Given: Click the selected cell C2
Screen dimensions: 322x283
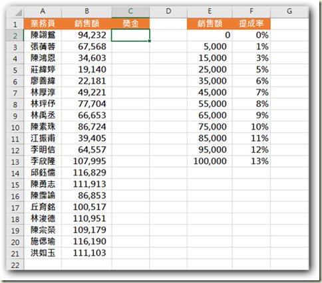Looking at the screenshot, I should point(130,35).
